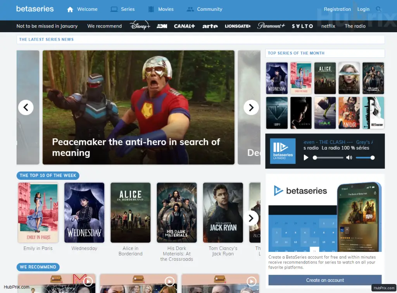
Task: Open His Dark Materials poster in month grid
Action: [373, 78]
